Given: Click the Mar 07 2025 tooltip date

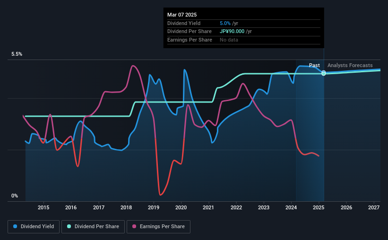Looking at the screenshot, I should (182, 15).
